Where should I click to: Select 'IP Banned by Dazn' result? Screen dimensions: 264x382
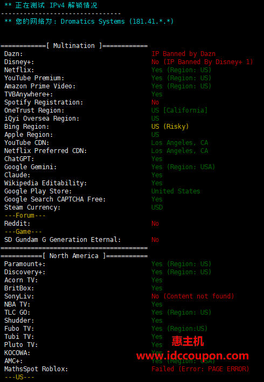(184, 54)
